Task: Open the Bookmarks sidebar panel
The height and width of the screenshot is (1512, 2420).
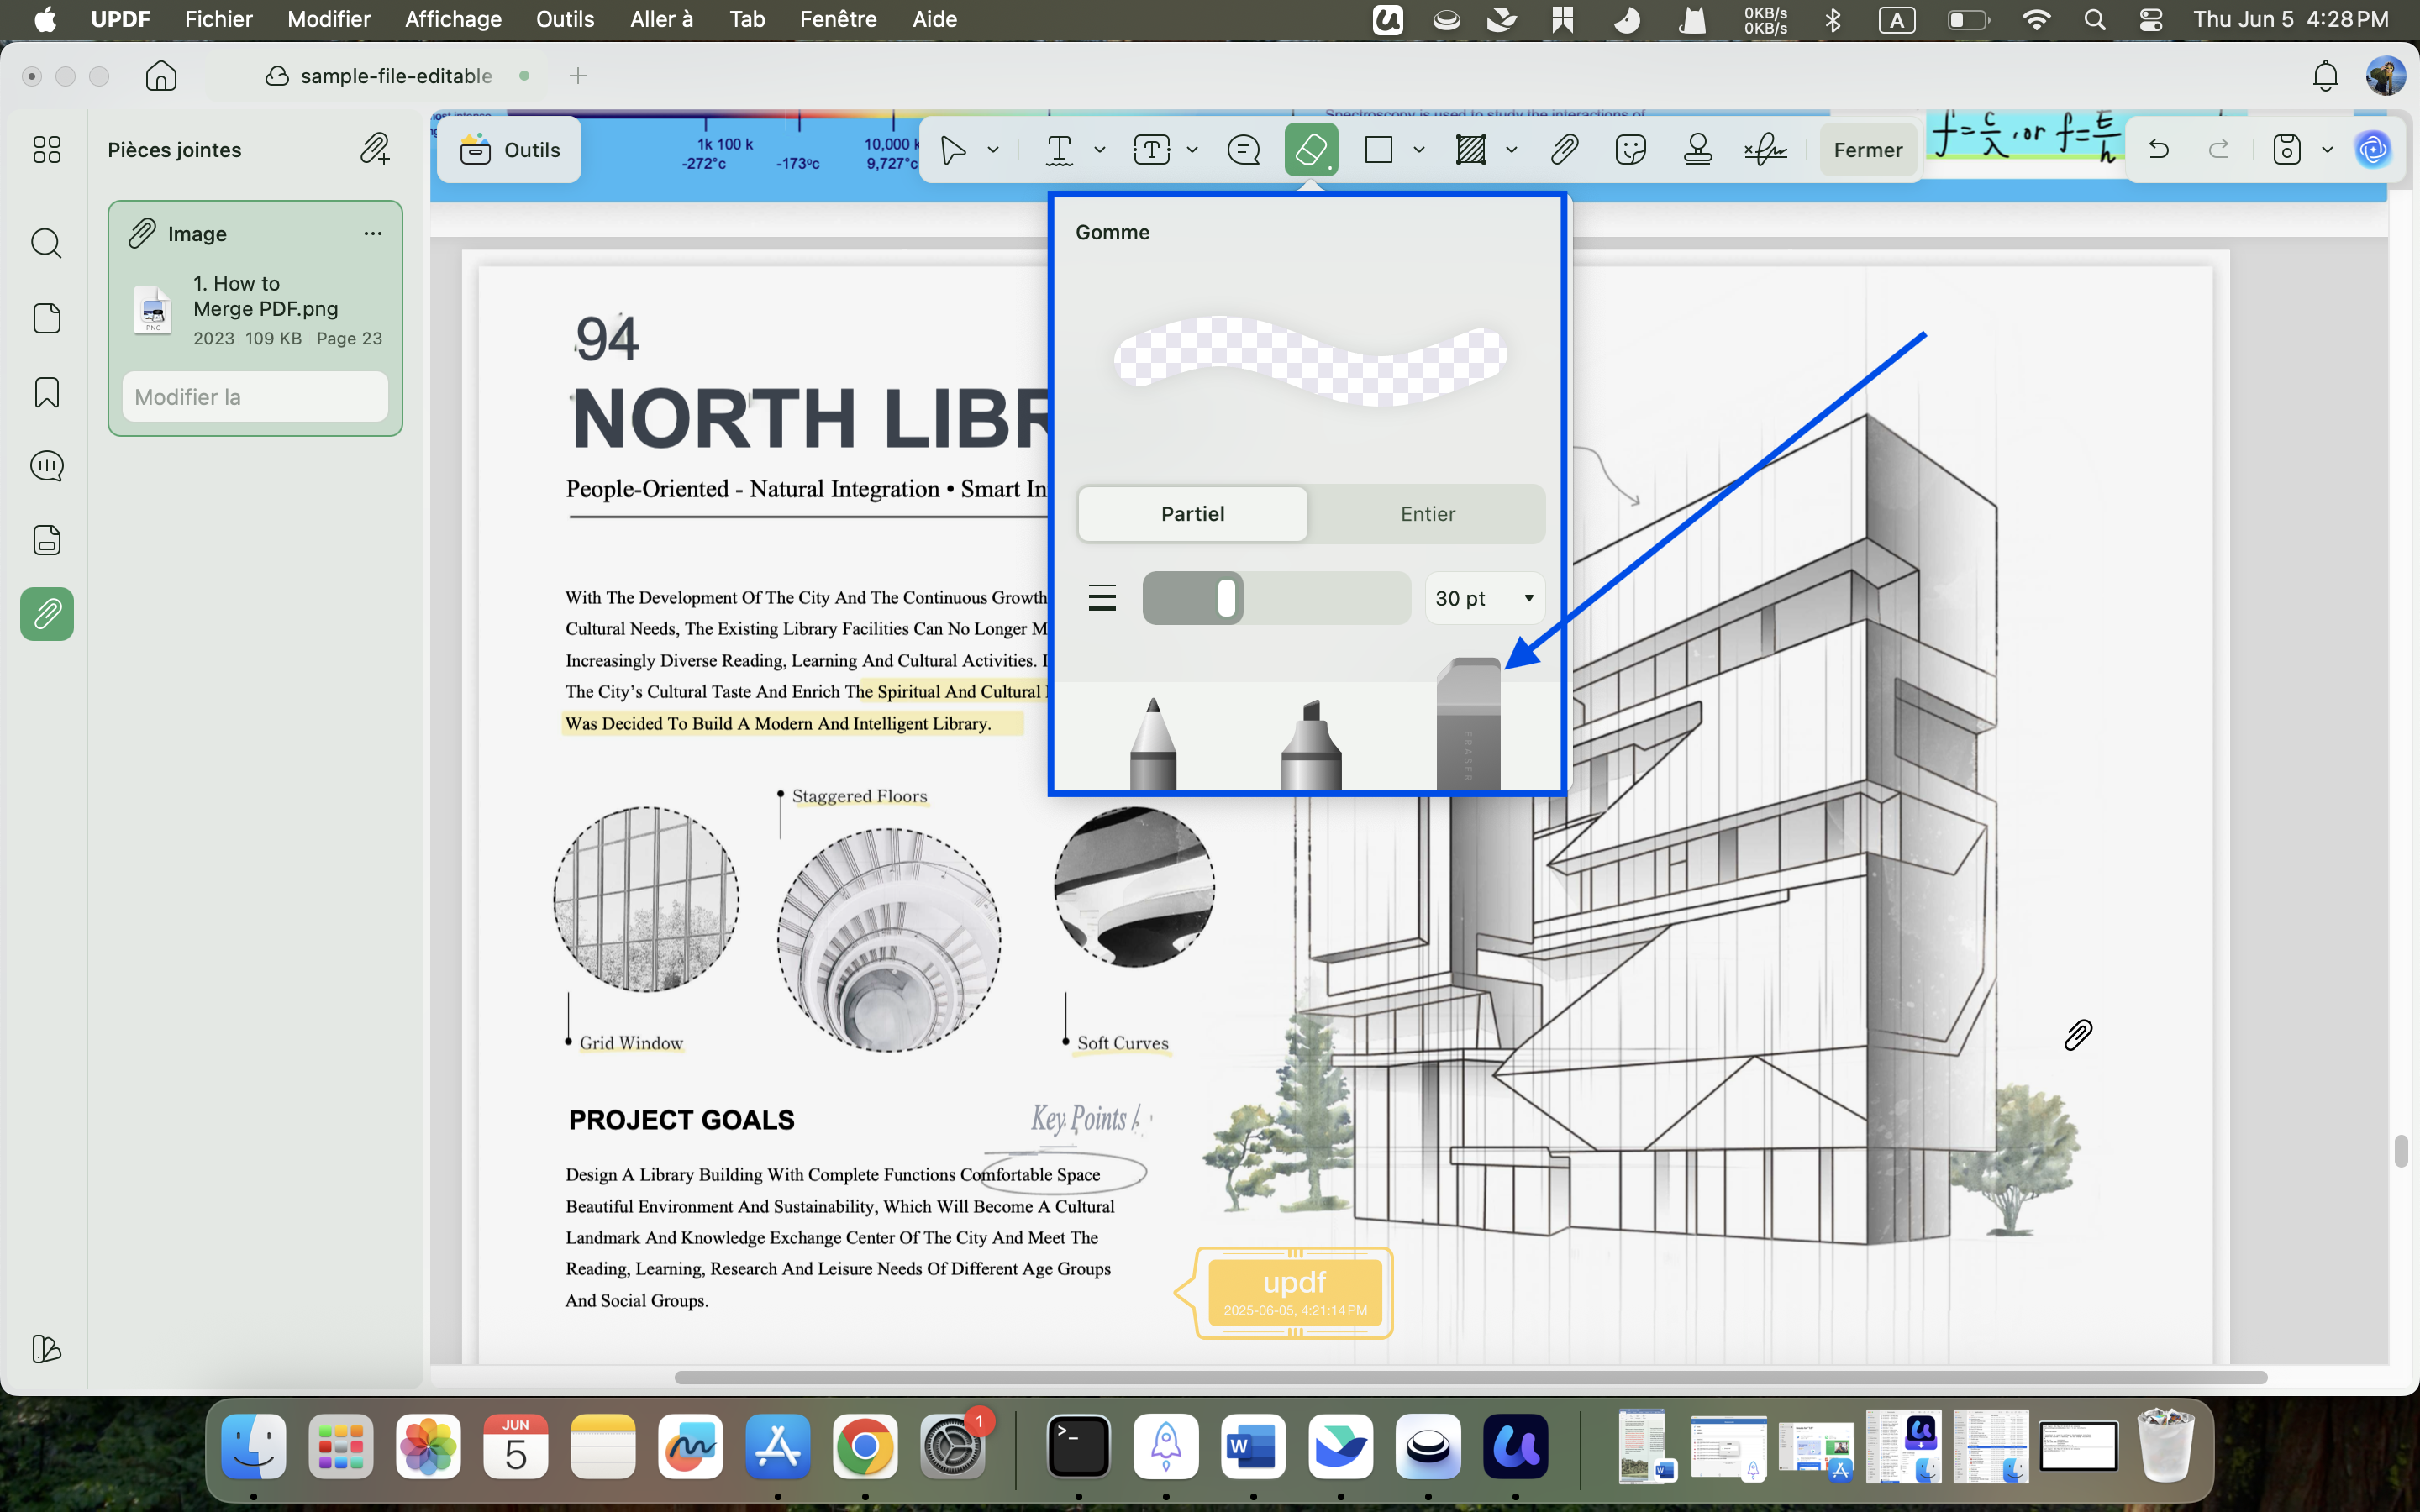Action: [x=47, y=392]
